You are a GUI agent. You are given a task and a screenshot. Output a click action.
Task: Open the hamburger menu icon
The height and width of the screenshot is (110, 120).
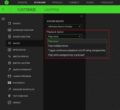tap(3, 19)
